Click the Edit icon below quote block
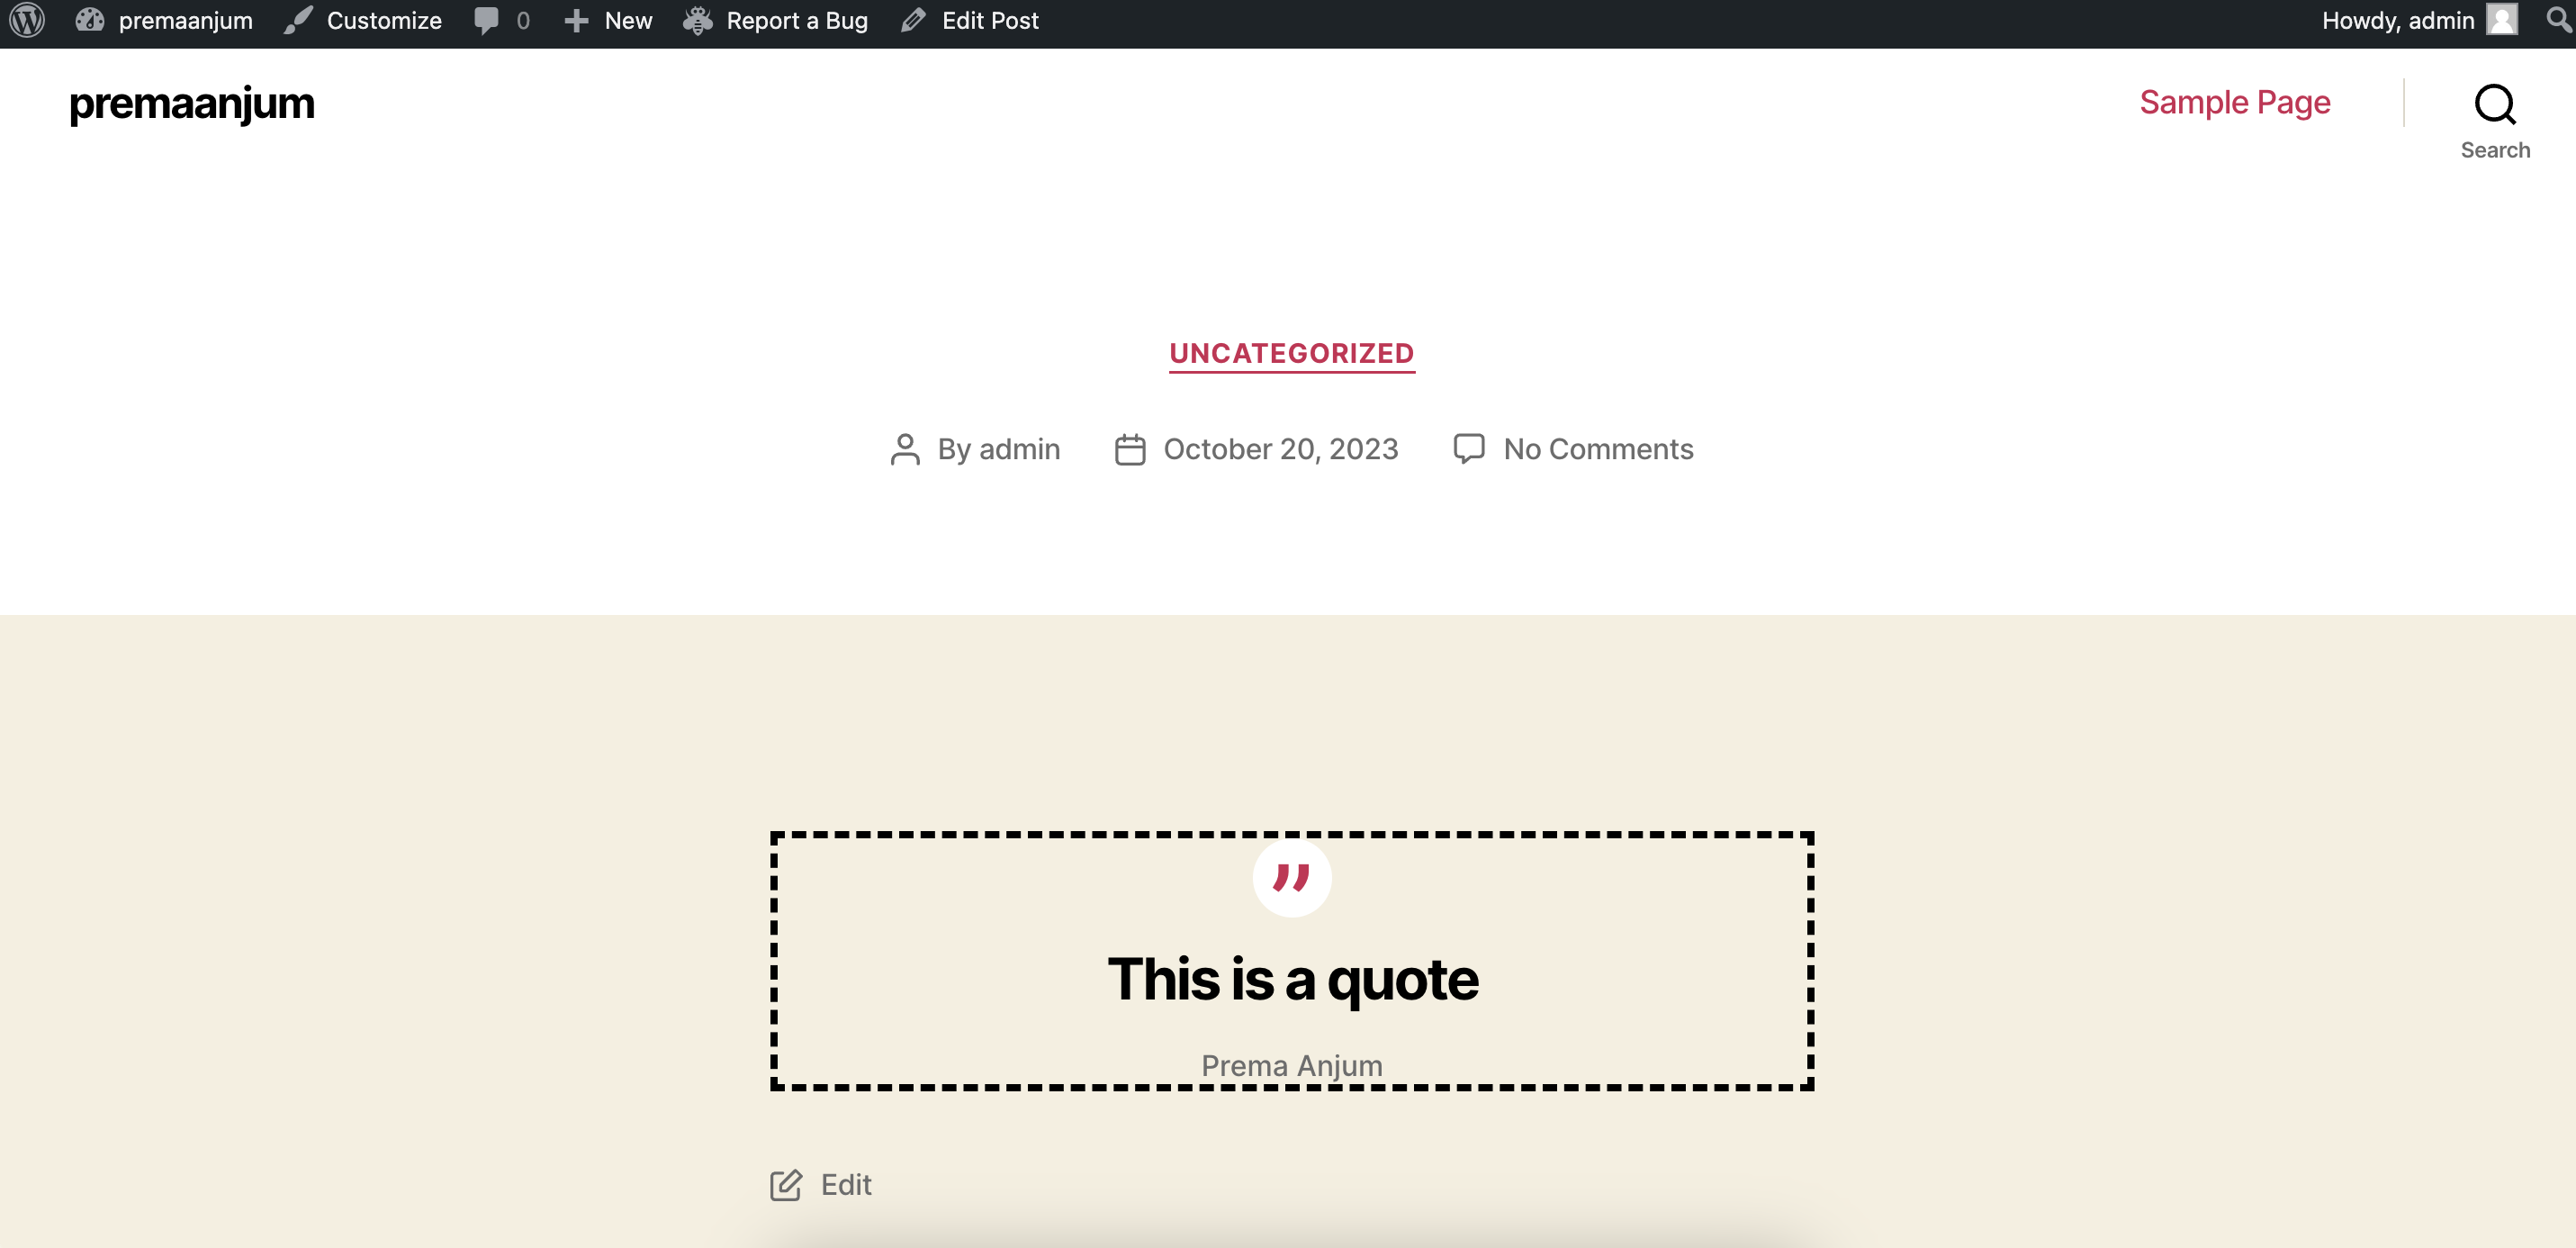Screen dimensions: 2576x1248 click(x=787, y=1182)
